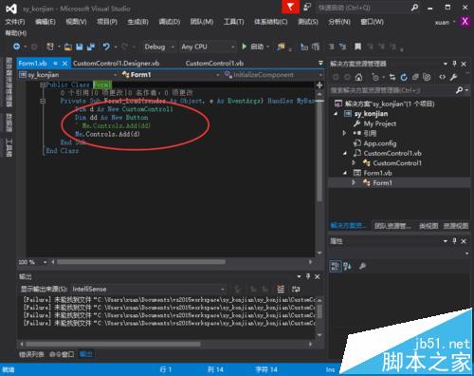Toggle pin on Form1.vb tab
This screenshot has height=376, width=474.
click(56, 64)
